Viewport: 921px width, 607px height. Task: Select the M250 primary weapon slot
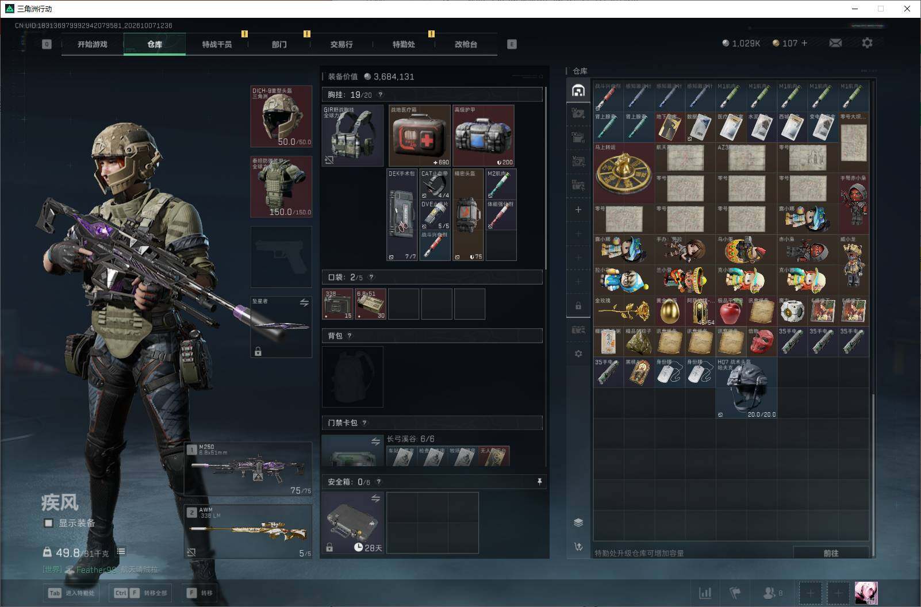click(248, 468)
